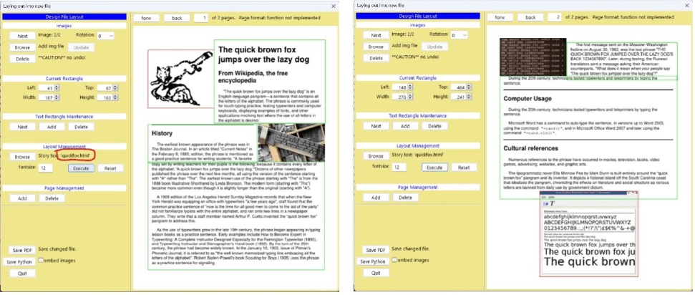Click the forw button in left window
The height and width of the screenshot is (295, 695).
[x=147, y=18]
